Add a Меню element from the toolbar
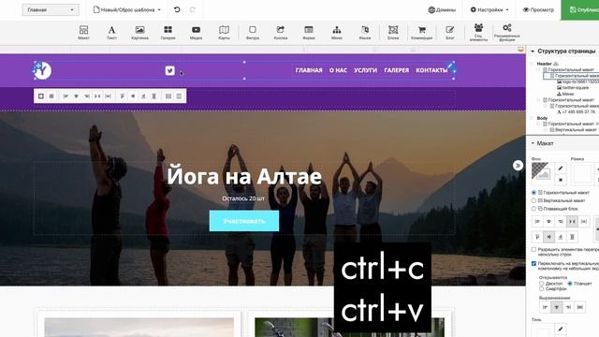Image resolution: width=599 pixels, height=337 pixels. pos(337,33)
